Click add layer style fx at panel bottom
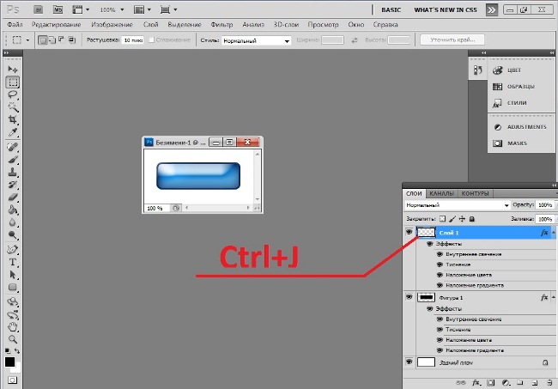Viewport: 558px width, 389px height. pos(476,383)
